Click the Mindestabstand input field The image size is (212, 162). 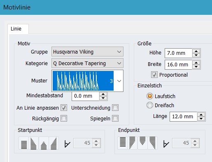(x=85, y=96)
